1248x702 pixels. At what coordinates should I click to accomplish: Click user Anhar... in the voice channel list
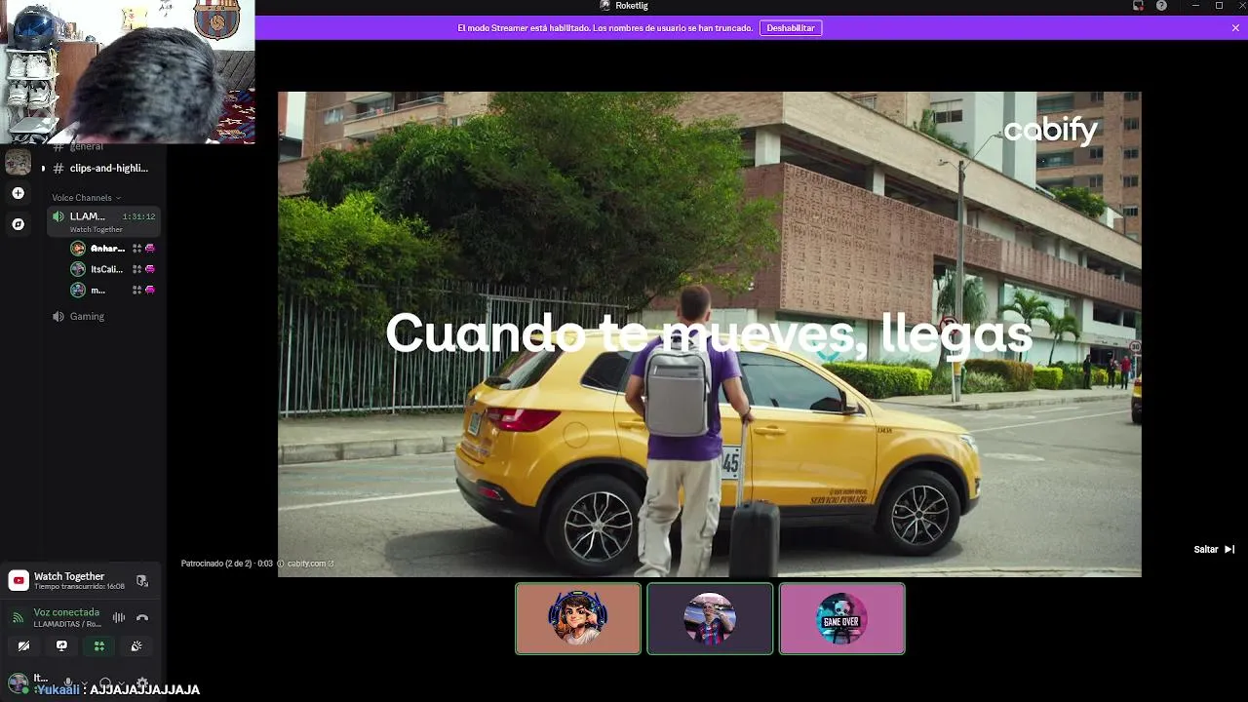pos(98,249)
